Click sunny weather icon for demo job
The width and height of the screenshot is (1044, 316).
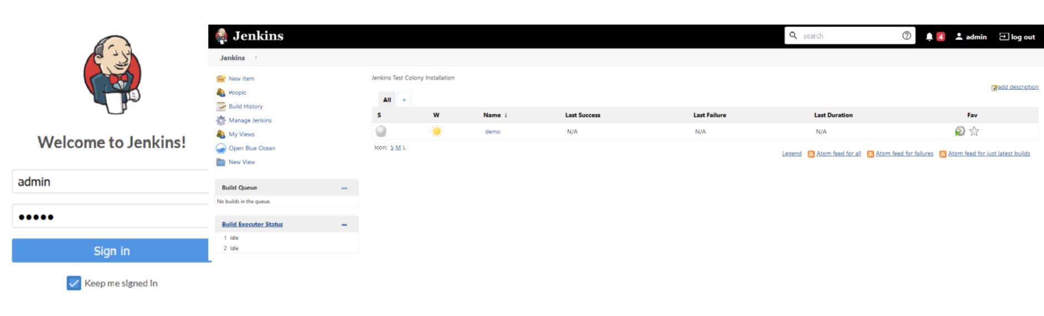pyautogui.click(x=436, y=131)
